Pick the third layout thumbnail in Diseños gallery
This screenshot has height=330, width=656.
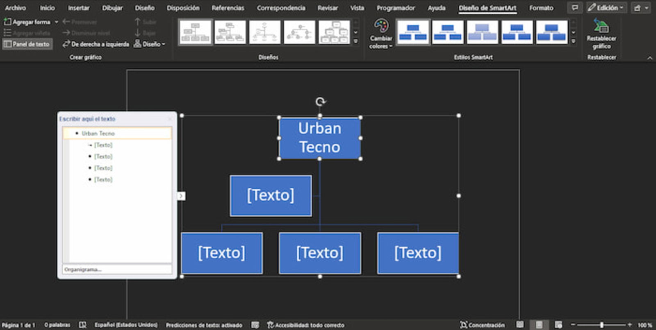pyautogui.click(x=265, y=32)
